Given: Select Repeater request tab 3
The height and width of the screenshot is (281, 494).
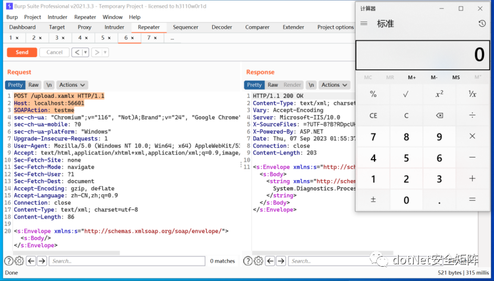Looking at the screenshot, I should [60, 38].
